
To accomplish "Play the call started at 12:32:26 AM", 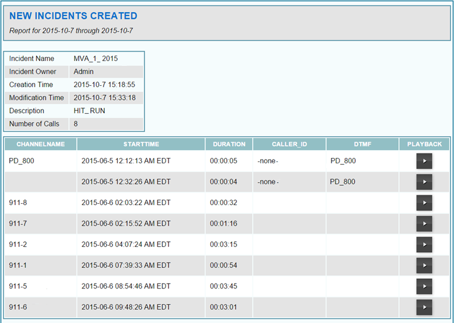I will point(424,182).
